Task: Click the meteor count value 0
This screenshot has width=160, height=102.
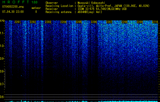Action: coord(36,12)
